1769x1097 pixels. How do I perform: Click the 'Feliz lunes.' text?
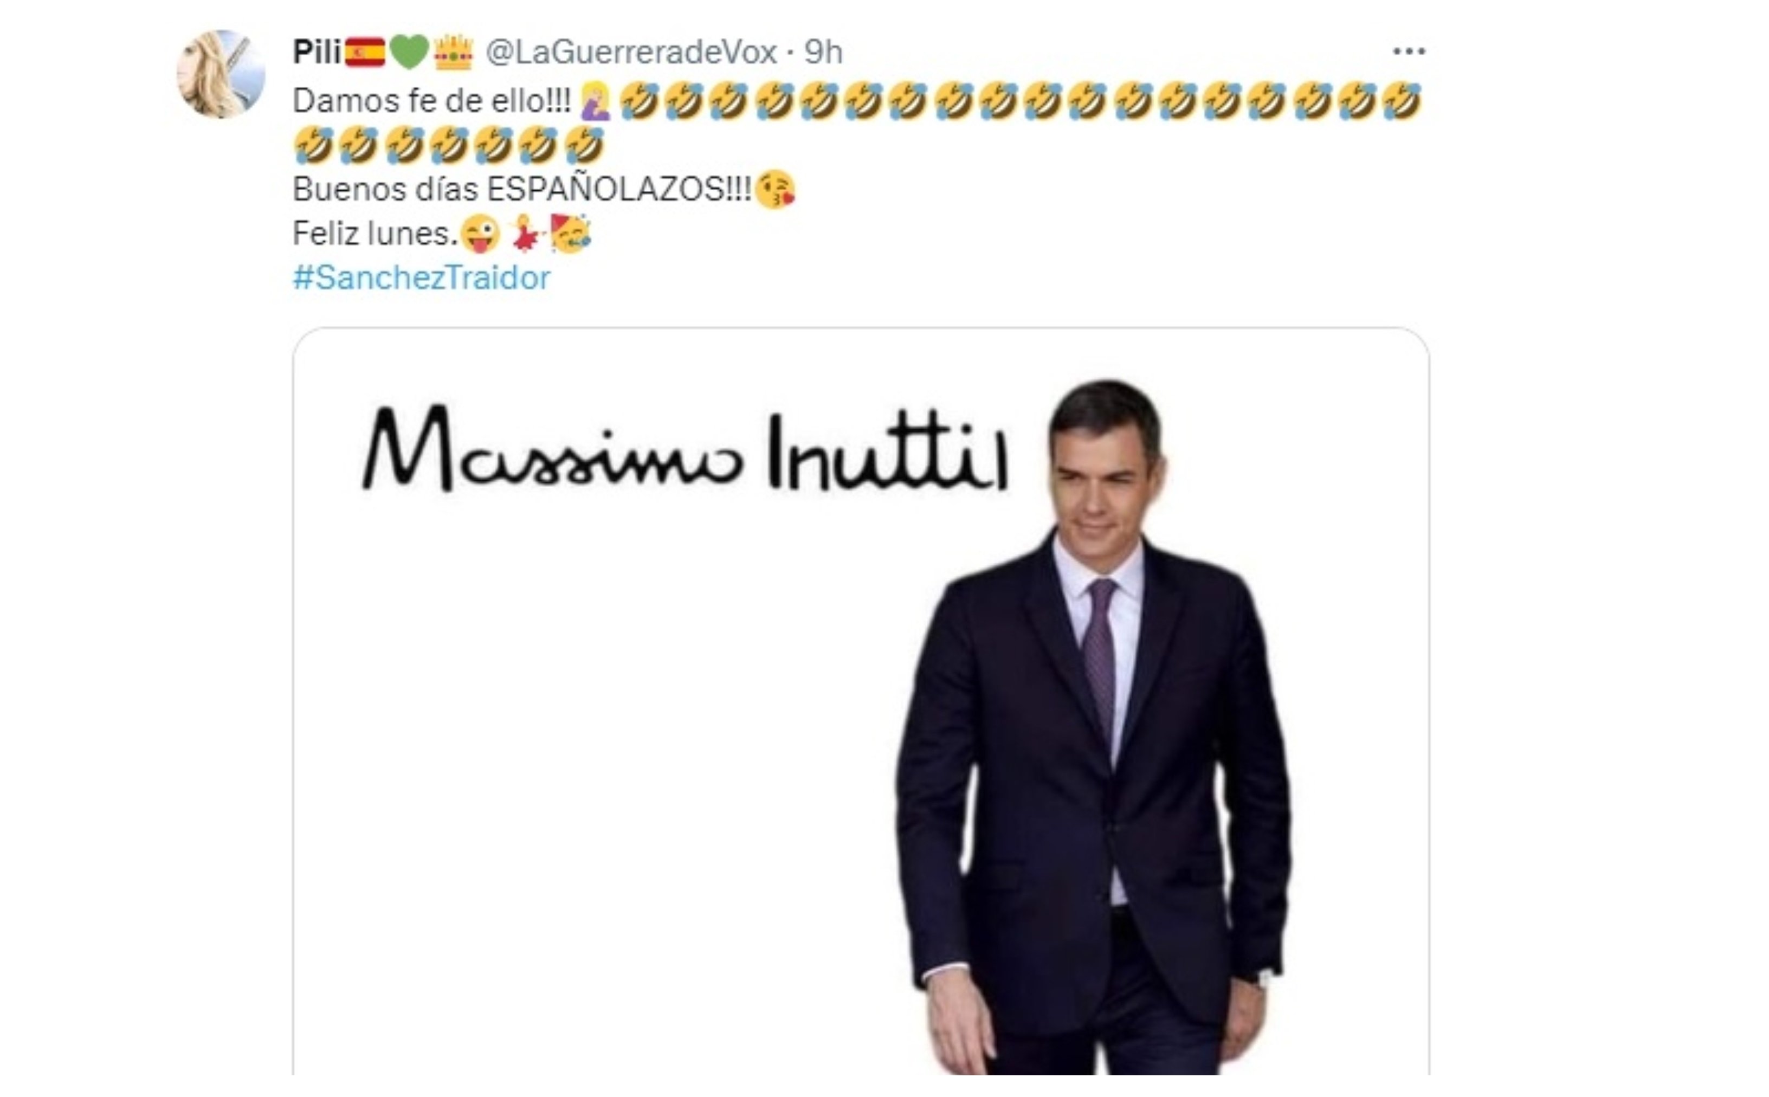(x=376, y=234)
